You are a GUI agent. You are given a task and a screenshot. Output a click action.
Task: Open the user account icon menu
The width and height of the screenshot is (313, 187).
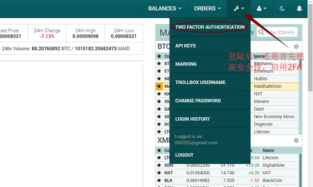point(261,9)
